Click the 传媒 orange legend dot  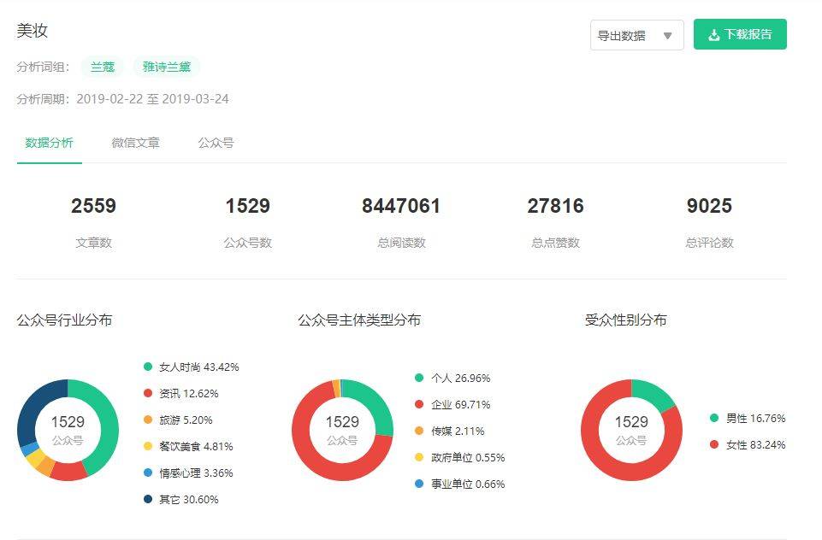point(419,431)
